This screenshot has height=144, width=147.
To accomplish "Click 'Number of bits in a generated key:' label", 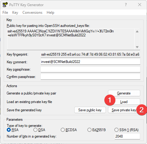I will (32, 136).
